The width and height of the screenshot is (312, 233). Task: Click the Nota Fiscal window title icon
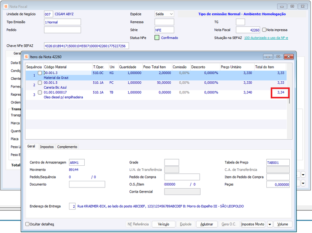(x=6, y=7)
